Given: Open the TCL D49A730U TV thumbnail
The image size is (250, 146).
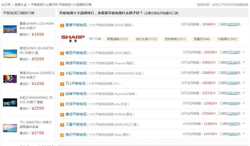Looking at the screenshot, I should (10, 128).
